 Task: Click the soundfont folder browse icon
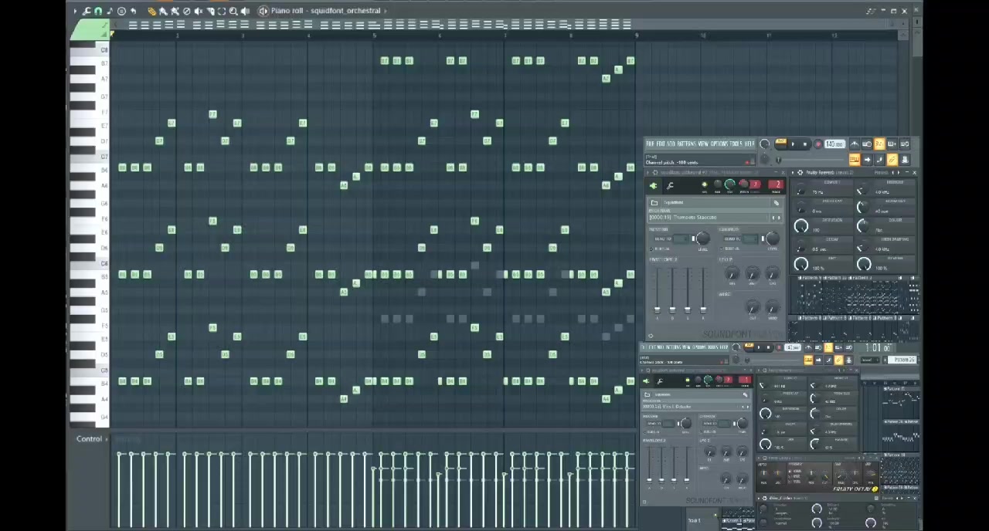coord(654,202)
